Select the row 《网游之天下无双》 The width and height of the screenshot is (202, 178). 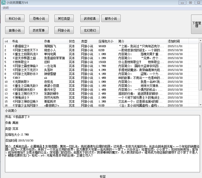(101, 70)
